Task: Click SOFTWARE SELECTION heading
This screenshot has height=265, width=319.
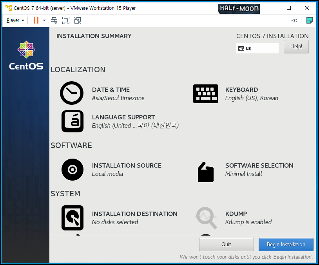Action: 259,166
